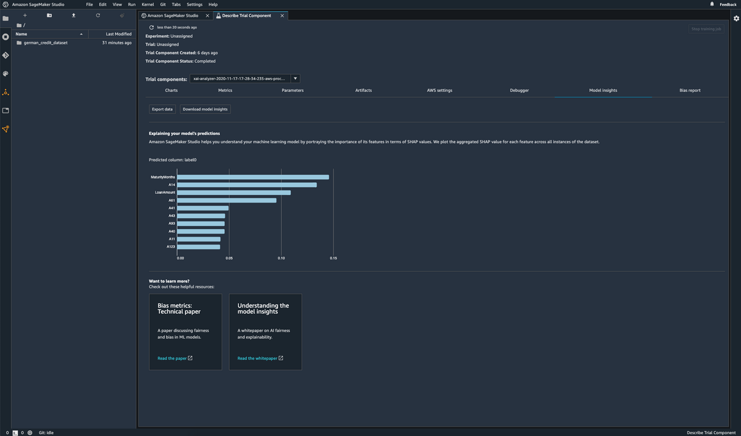741x436 pixels.
Task: Open the Read the paper link
Action: coord(172,358)
